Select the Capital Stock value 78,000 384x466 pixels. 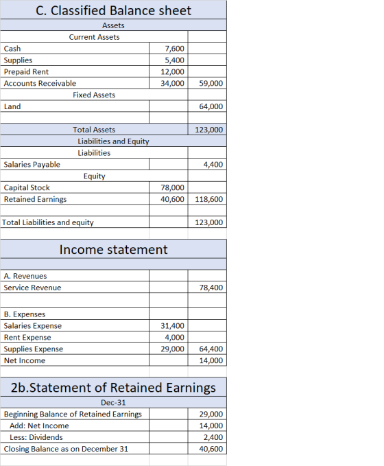point(169,187)
